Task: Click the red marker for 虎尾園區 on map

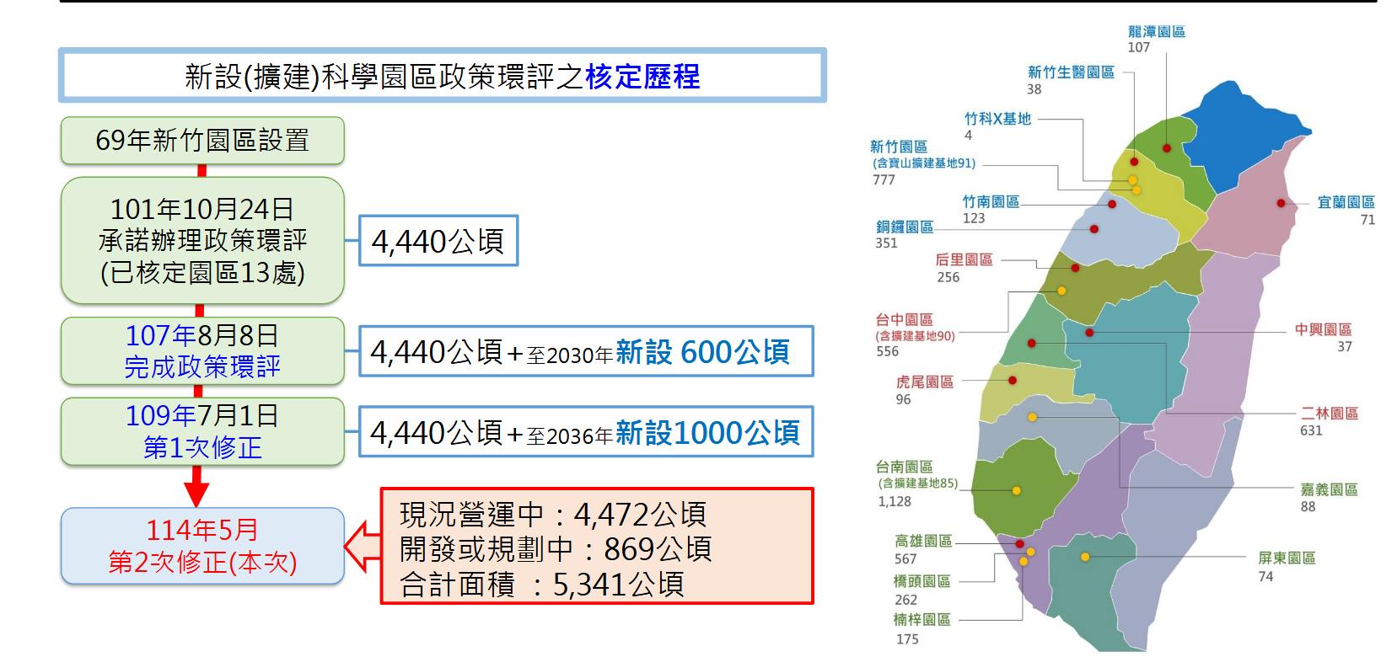Action: click(x=1013, y=381)
